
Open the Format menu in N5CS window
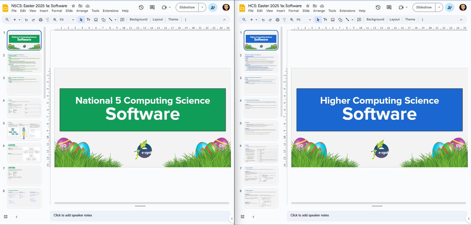(57, 11)
